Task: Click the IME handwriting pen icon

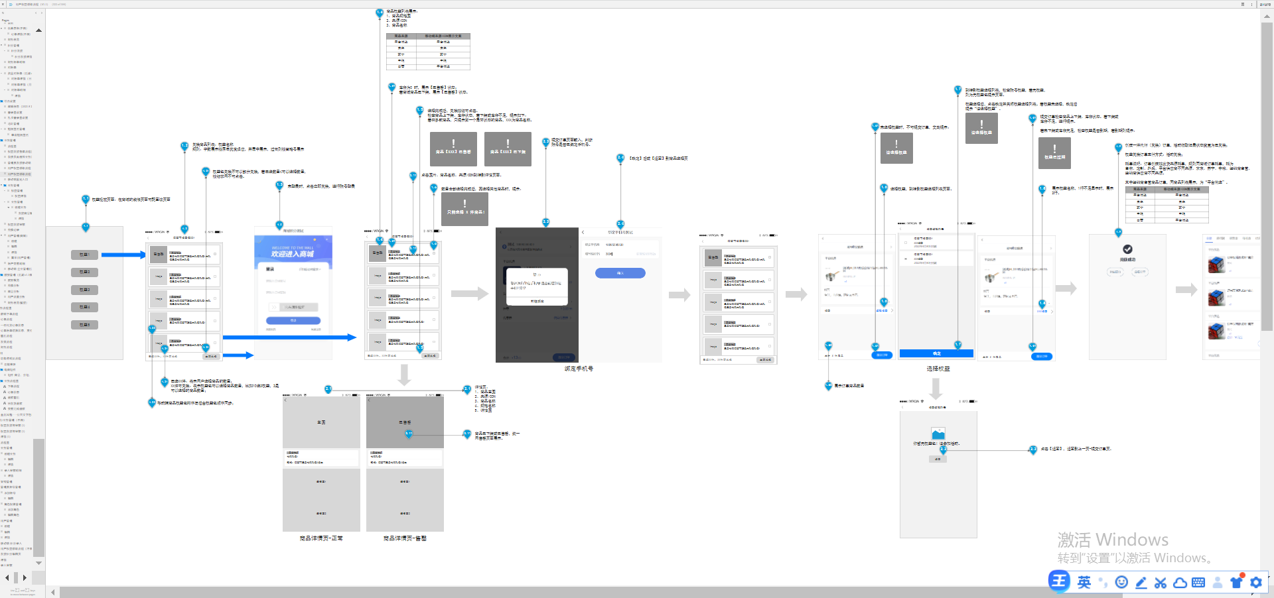Action: point(1141,583)
